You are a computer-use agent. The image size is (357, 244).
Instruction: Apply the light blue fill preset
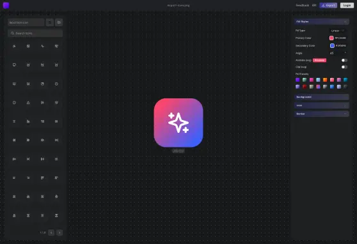(319, 80)
